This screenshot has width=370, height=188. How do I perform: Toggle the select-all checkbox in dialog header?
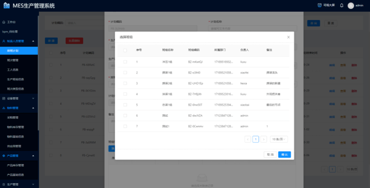click(125, 50)
